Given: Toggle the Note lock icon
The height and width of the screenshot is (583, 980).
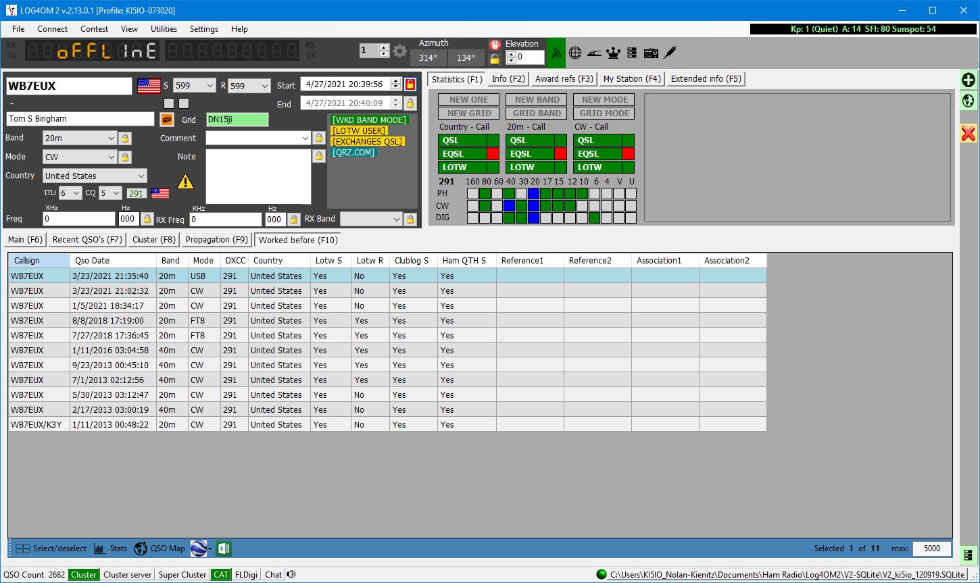Looking at the screenshot, I should coord(319,156).
